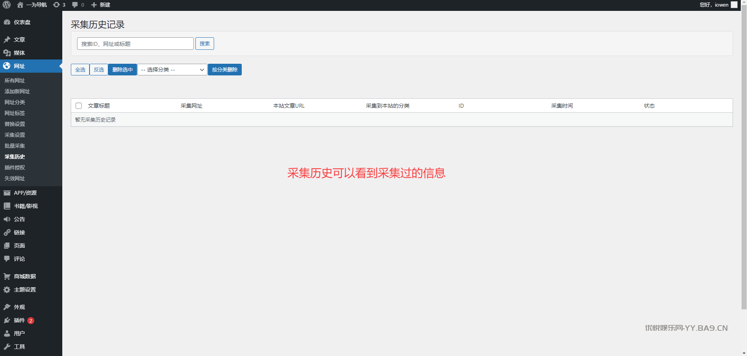Toggle the select-all checkbox in table header
This screenshot has width=747, height=356.
79,106
